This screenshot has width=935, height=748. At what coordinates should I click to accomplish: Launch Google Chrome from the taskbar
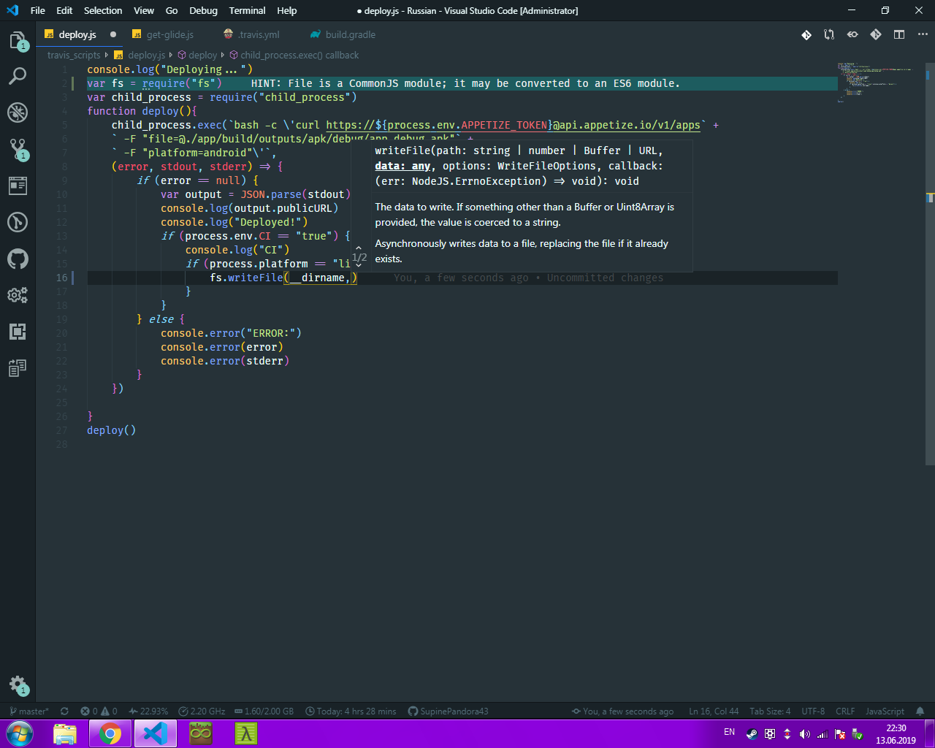tap(110, 733)
